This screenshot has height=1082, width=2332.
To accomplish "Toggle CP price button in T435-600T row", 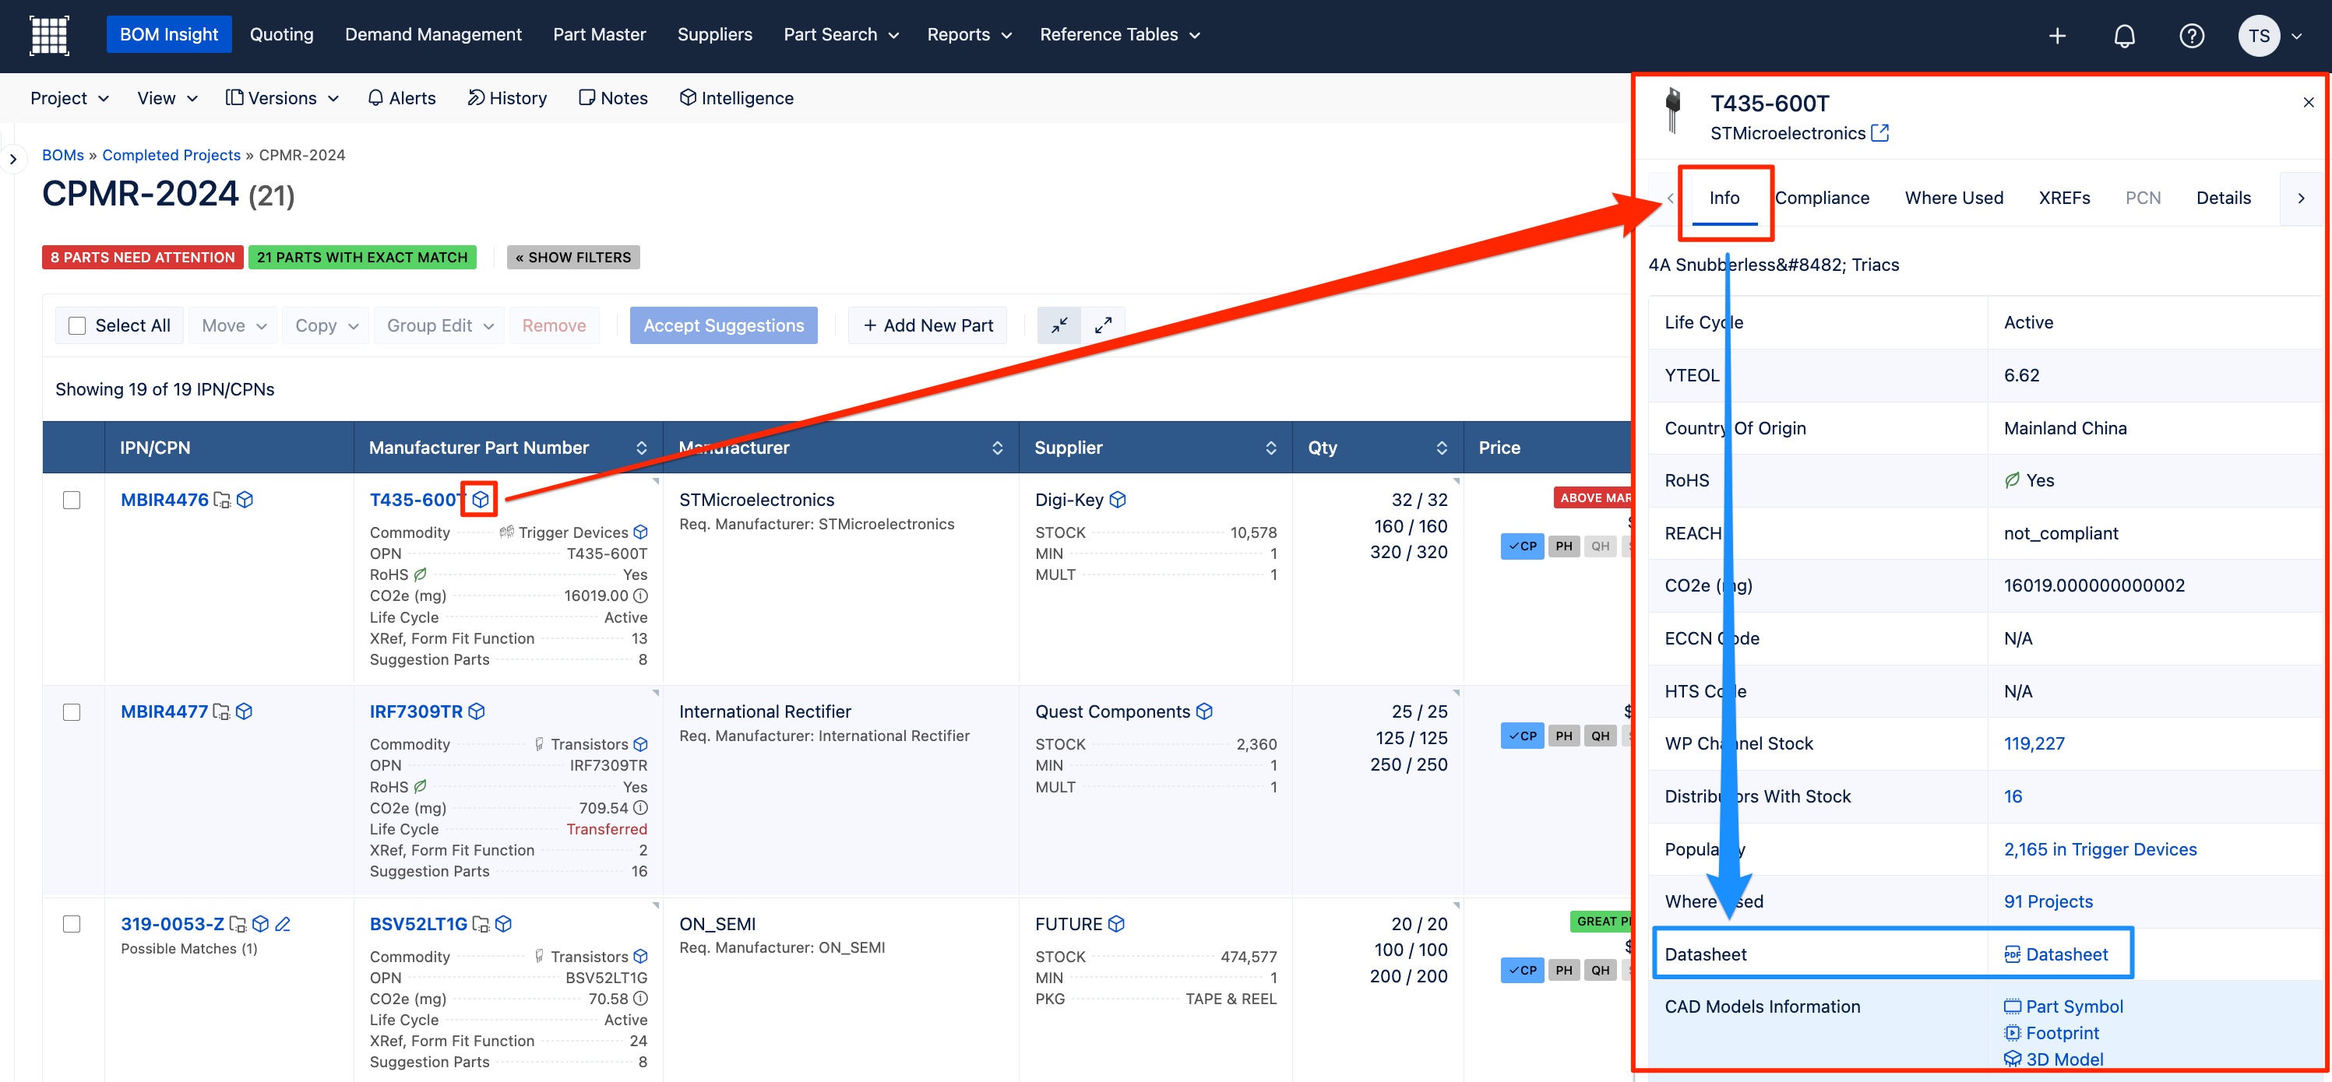I will pyautogui.click(x=1523, y=546).
